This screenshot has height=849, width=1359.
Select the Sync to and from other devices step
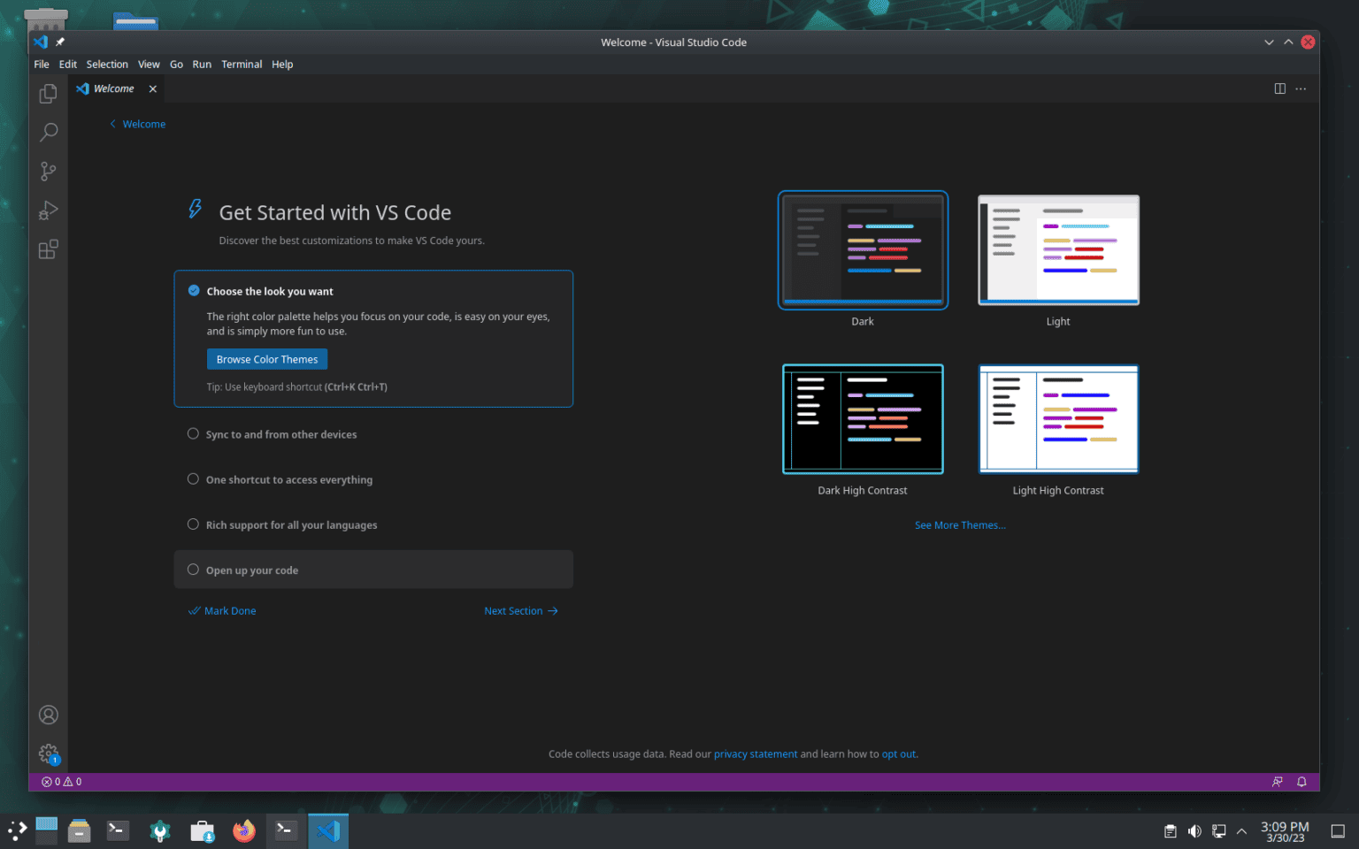(x=281, y=434)
